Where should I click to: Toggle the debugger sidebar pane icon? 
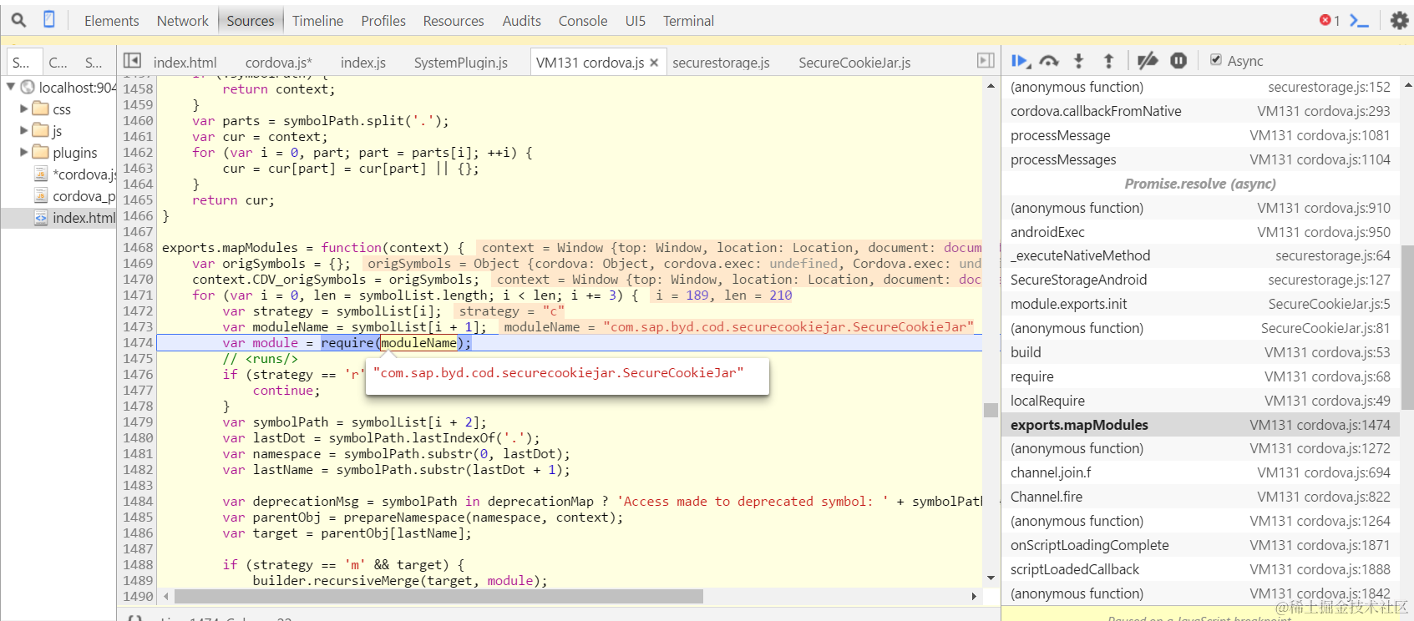tap(986, 60)
